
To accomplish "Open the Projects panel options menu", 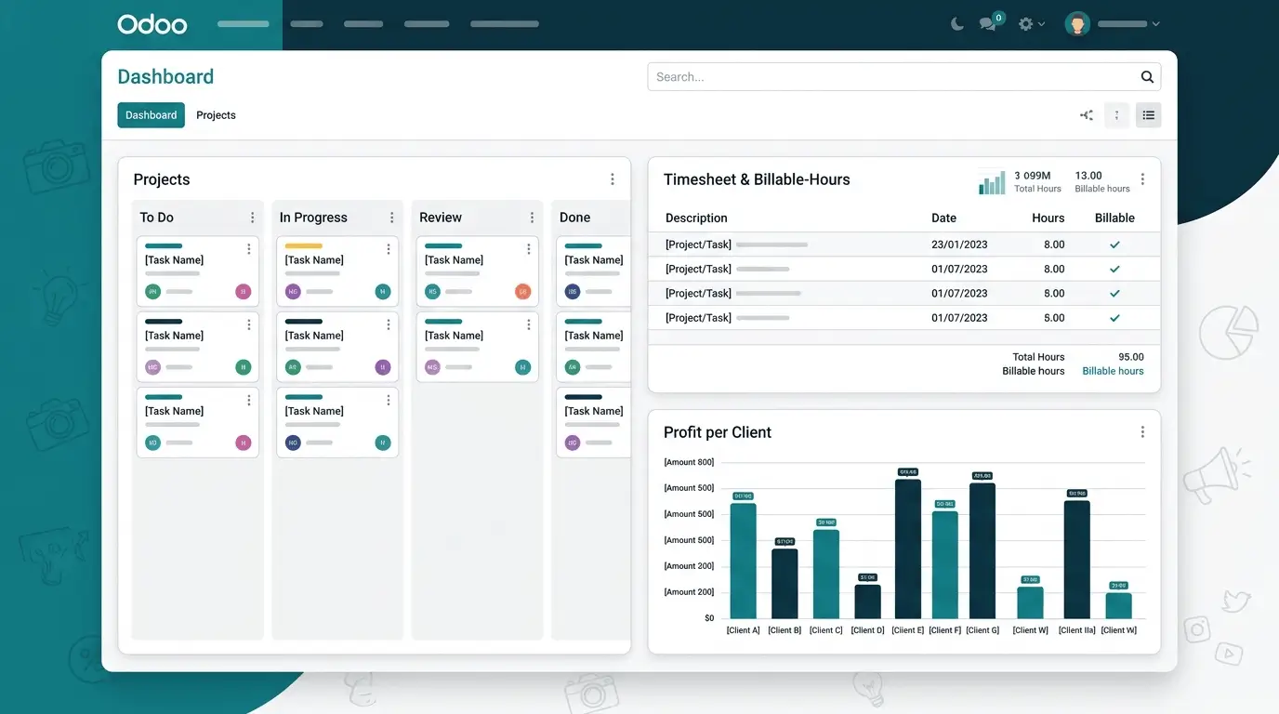I will tap(612, 179).
